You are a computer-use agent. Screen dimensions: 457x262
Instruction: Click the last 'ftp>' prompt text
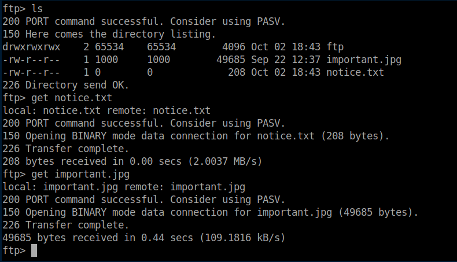[x=14, y=250]
